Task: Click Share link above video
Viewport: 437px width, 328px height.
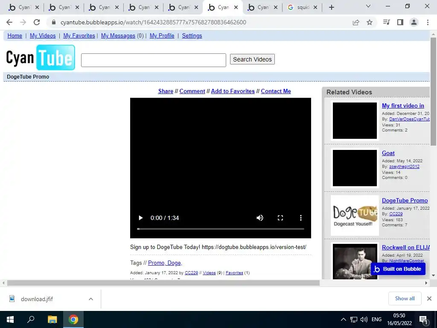Action: click(x=166, y=91)
